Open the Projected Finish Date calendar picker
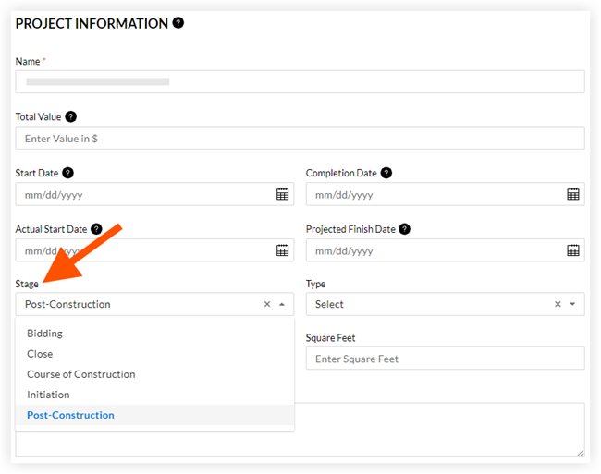601x474 pixels. coord(572,250)
